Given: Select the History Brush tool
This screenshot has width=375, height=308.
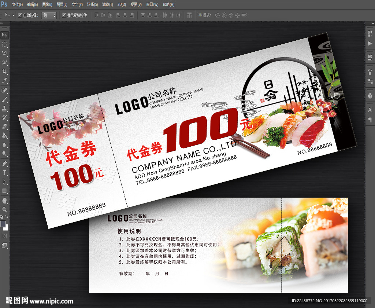Looking at the screenshot, I should tap(4, 117).
